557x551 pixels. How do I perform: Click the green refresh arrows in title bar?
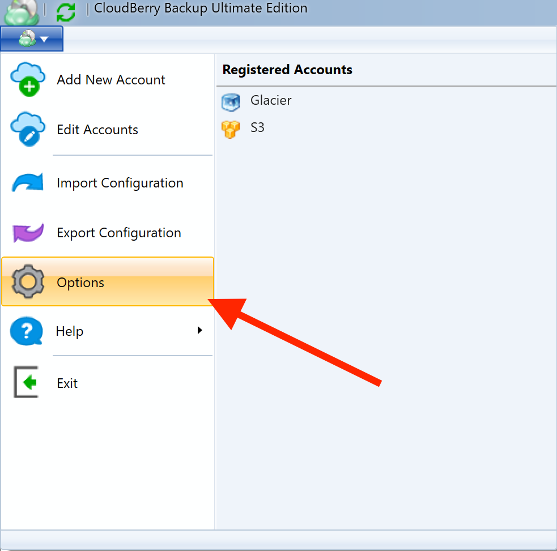[66, 12]
